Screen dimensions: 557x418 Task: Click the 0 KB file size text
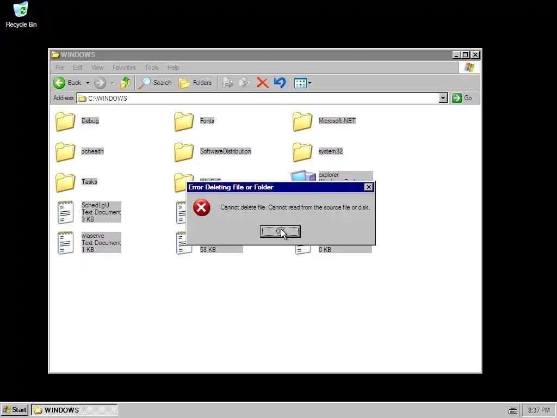pyautogui.click(x=325, y=250)
